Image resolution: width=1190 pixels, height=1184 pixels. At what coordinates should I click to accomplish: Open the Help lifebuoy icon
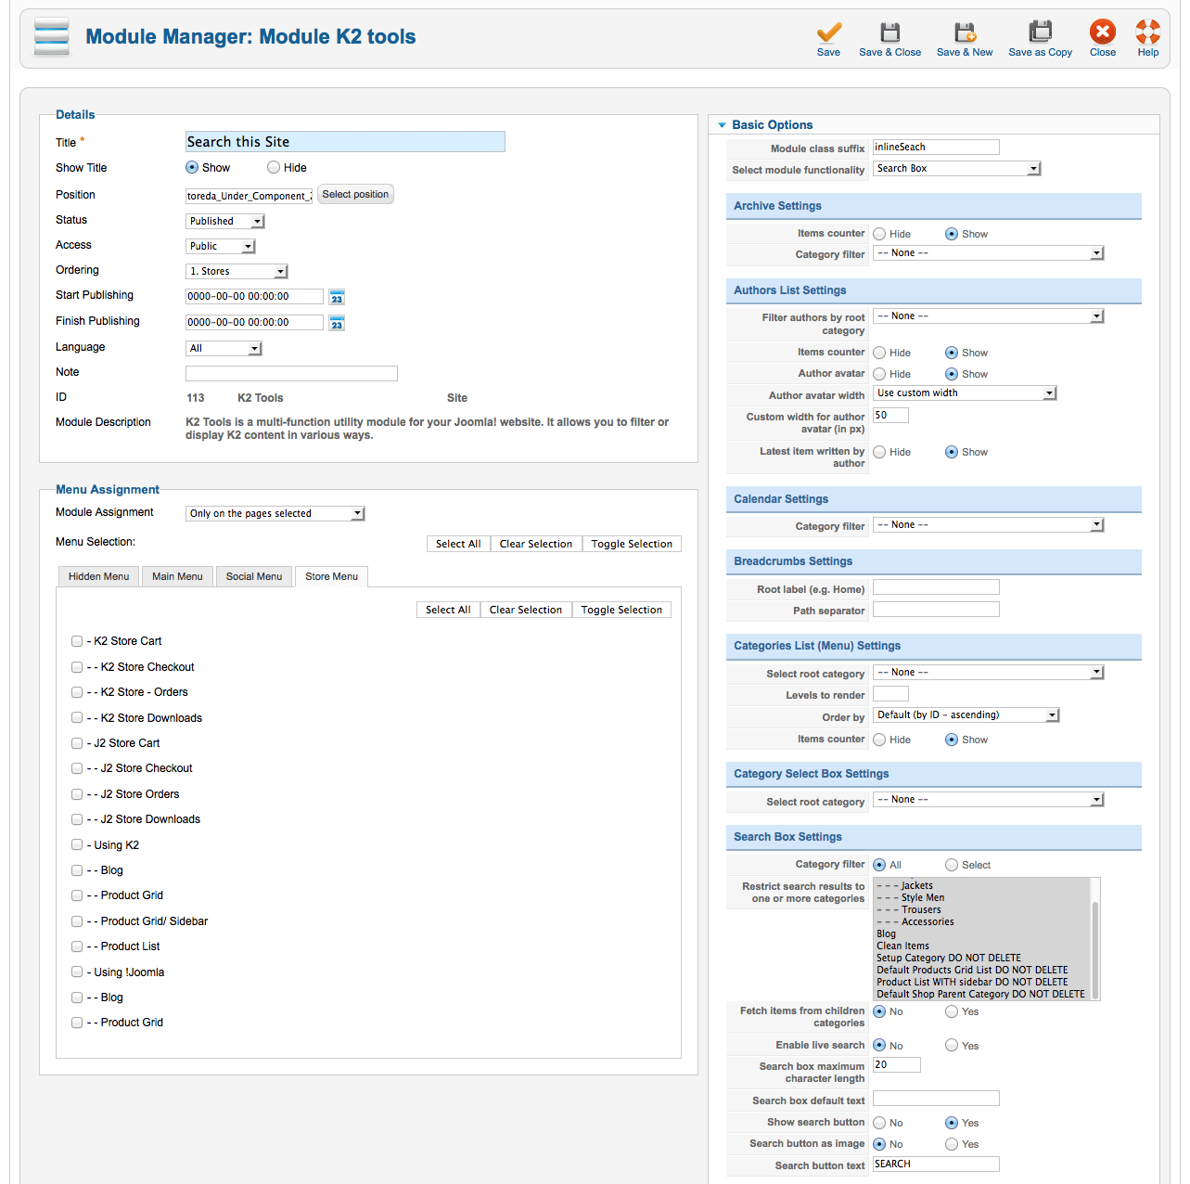1148,32
